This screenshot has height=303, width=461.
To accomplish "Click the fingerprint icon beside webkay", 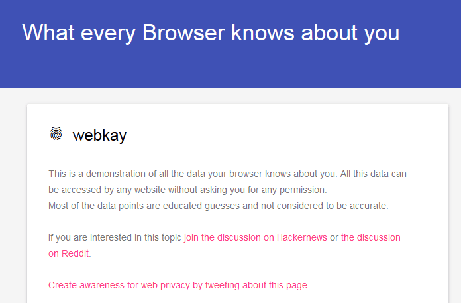I will click(56, 133).
